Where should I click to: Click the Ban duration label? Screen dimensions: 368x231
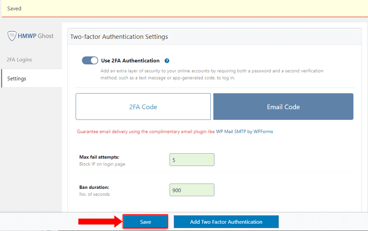[x=94, y=187]
